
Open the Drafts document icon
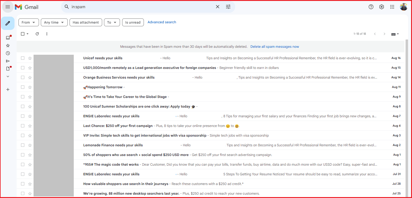click(8, 69)
